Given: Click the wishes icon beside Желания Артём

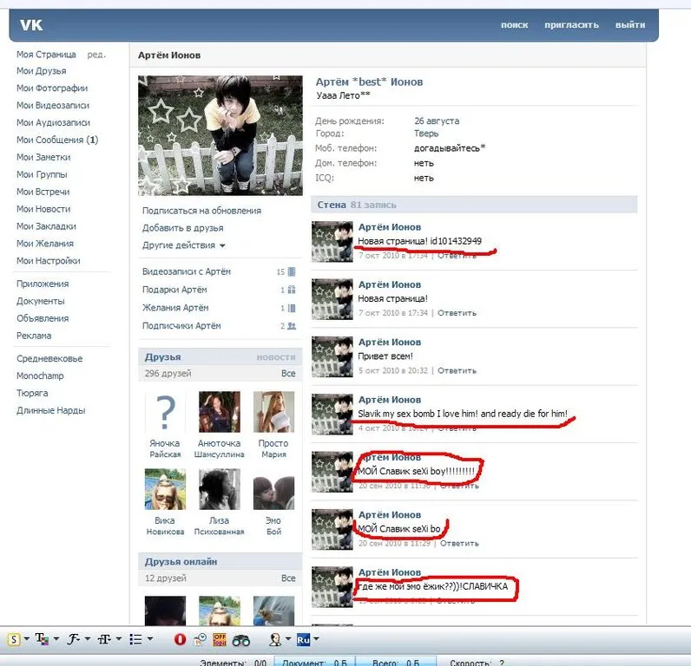Looking at the screenshot, I should 292,308.
